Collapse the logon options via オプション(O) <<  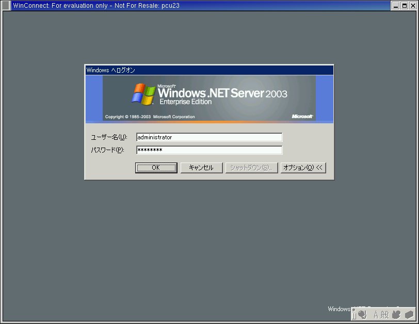[x=303, y=168]
